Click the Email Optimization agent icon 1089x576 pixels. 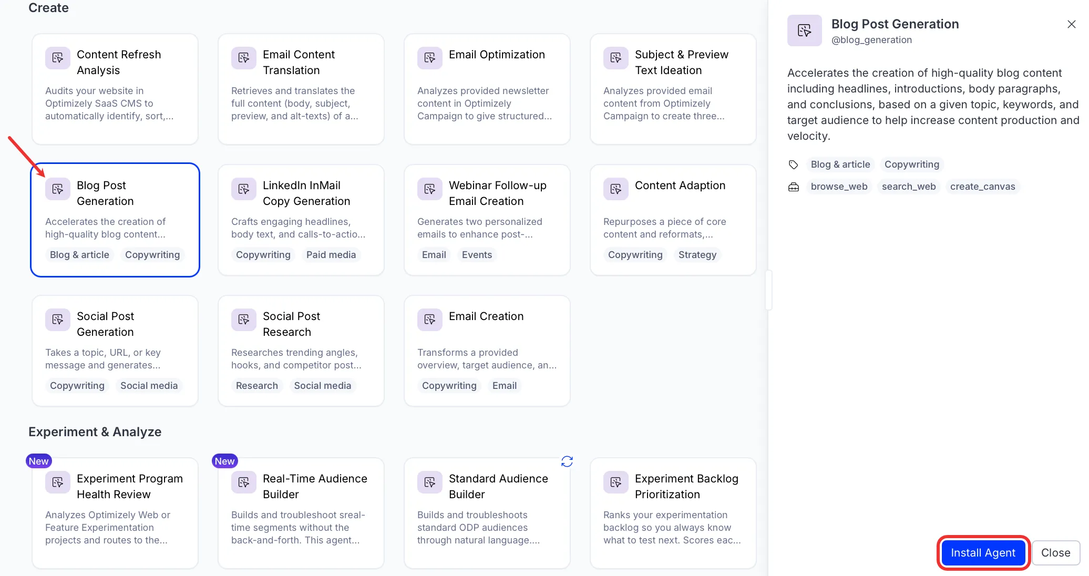click(430, 57)
